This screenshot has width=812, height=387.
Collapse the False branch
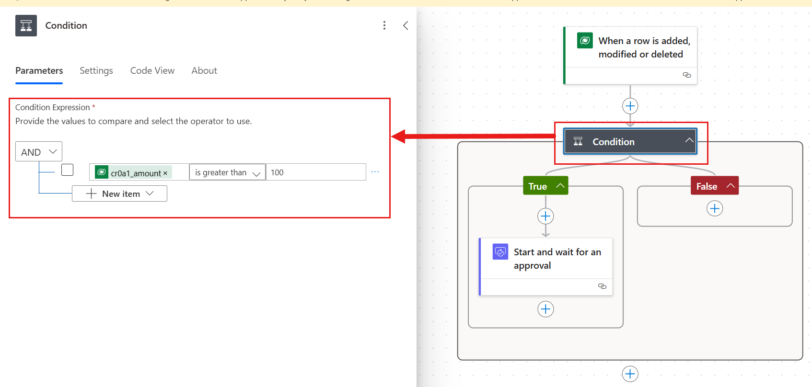coord(730,186)
